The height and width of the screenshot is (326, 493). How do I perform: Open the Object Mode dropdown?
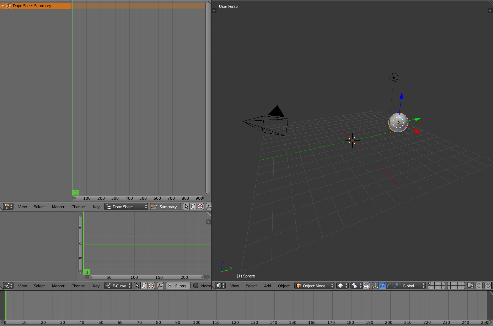314,286
